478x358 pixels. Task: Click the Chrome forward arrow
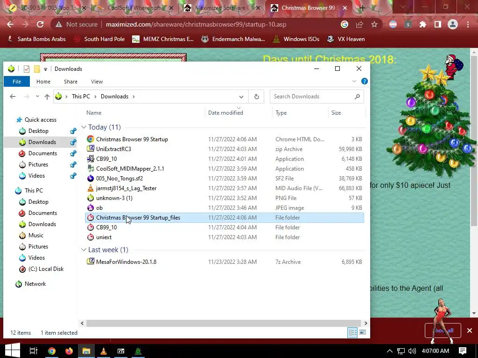click(x=25, y=24)
